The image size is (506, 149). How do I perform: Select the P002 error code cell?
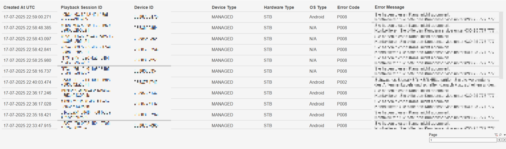[x=342, y=82]
